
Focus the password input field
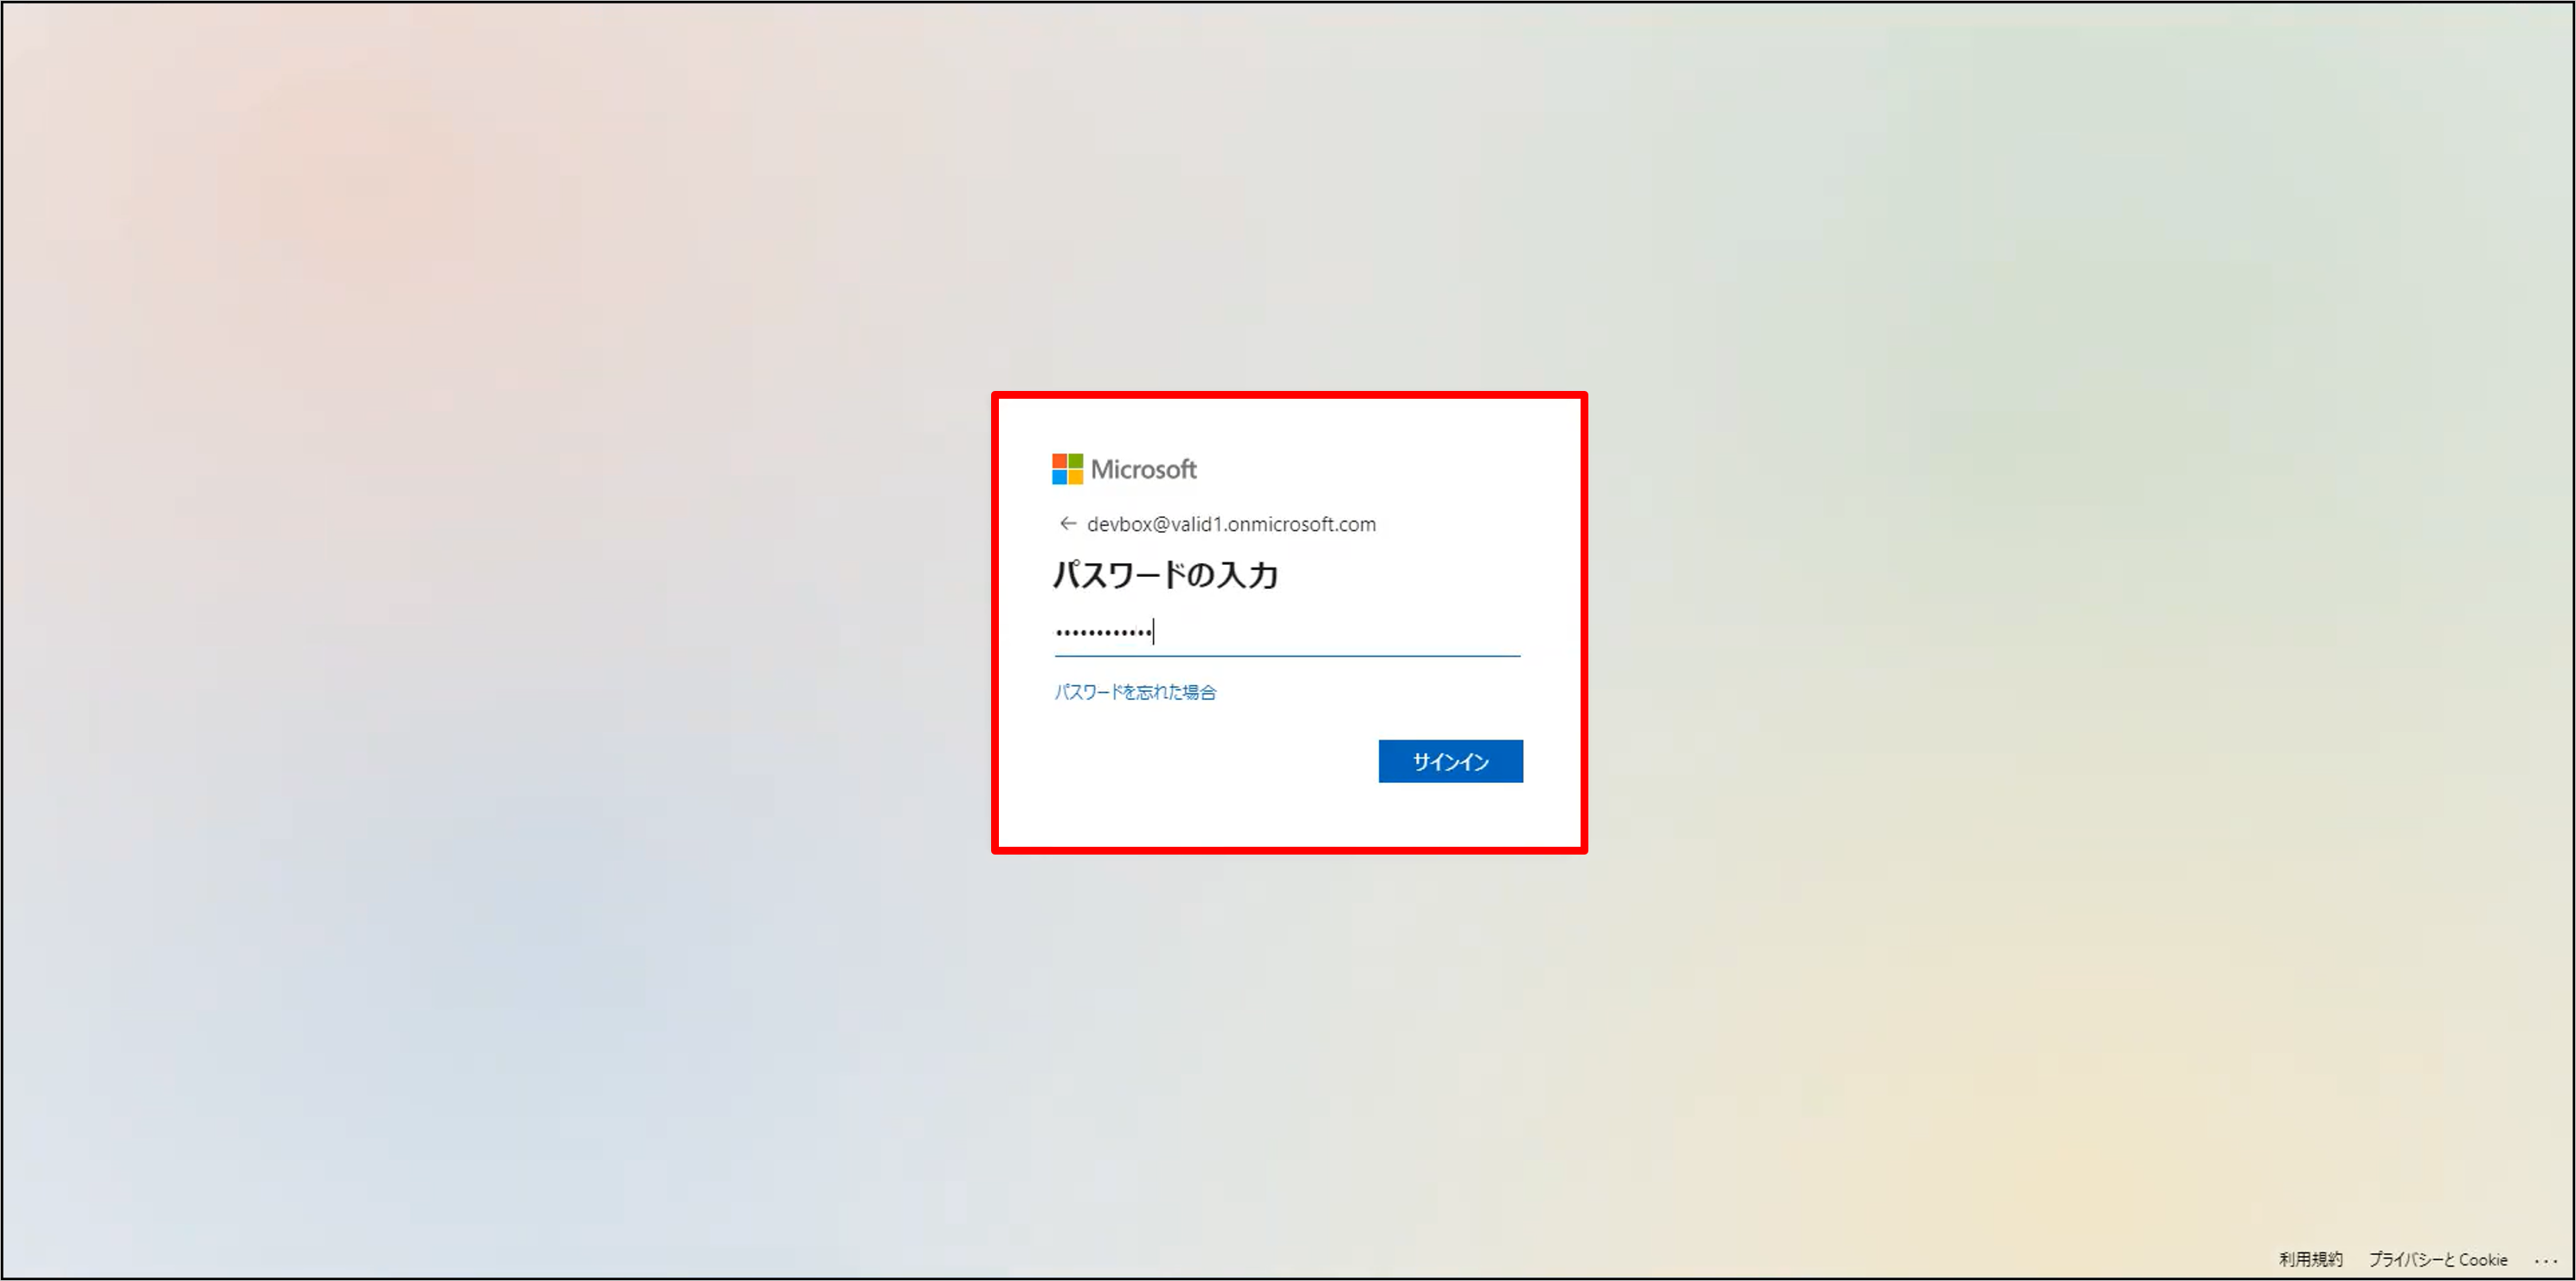click(1287, 631)
